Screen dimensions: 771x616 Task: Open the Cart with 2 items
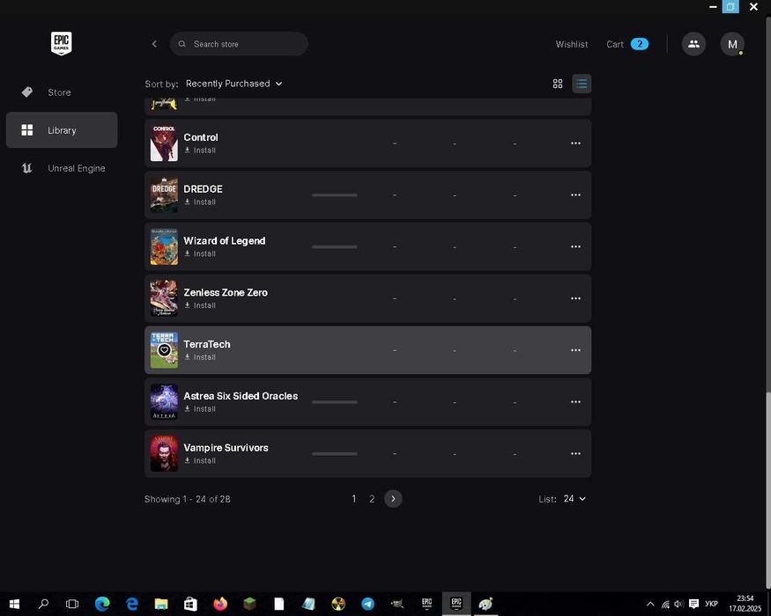click(x=626, y=44)
